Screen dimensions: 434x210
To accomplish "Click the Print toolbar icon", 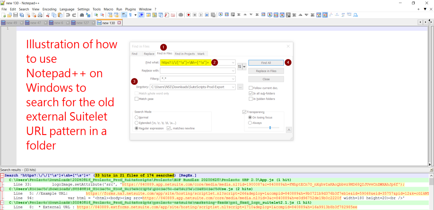I will (x=40, y=15).
